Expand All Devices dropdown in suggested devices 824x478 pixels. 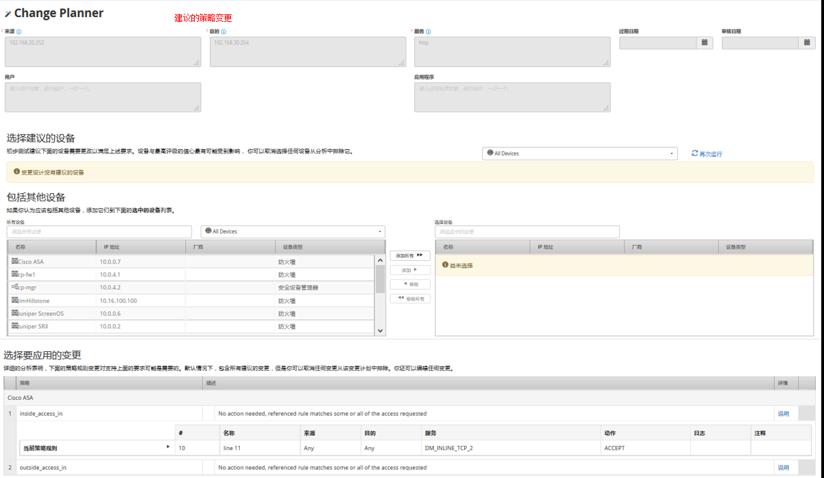pyautogui.click(x=579, y=153)
